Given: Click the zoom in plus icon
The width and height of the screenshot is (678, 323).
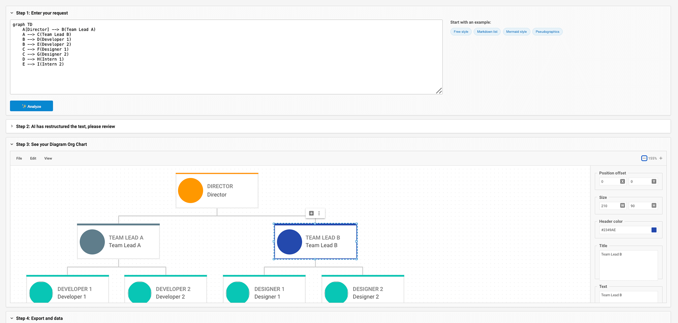Looking at the screenshot, I should (x=661, y=158).
